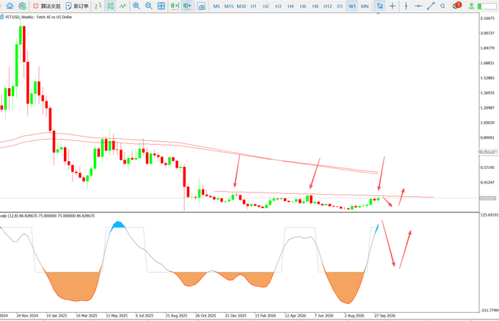Click the 15 Feb 2026 date label
The width and height of the screenshot is (499, 321).
pyautogui.click(x=266, y=316)
